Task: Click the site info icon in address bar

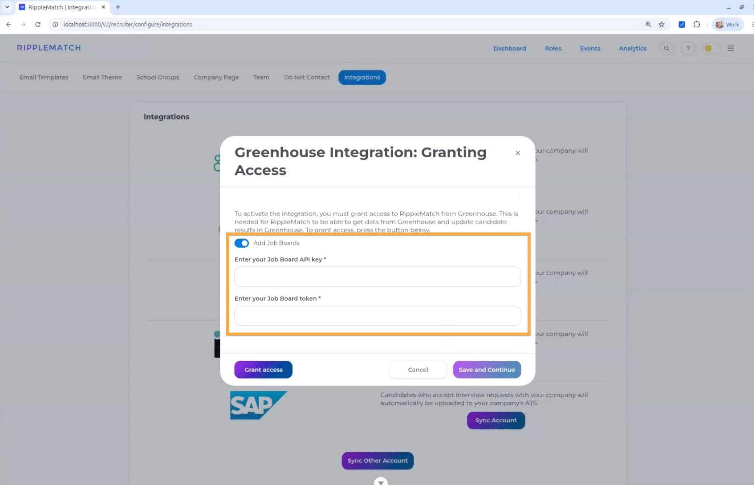Action: (55, 24)
